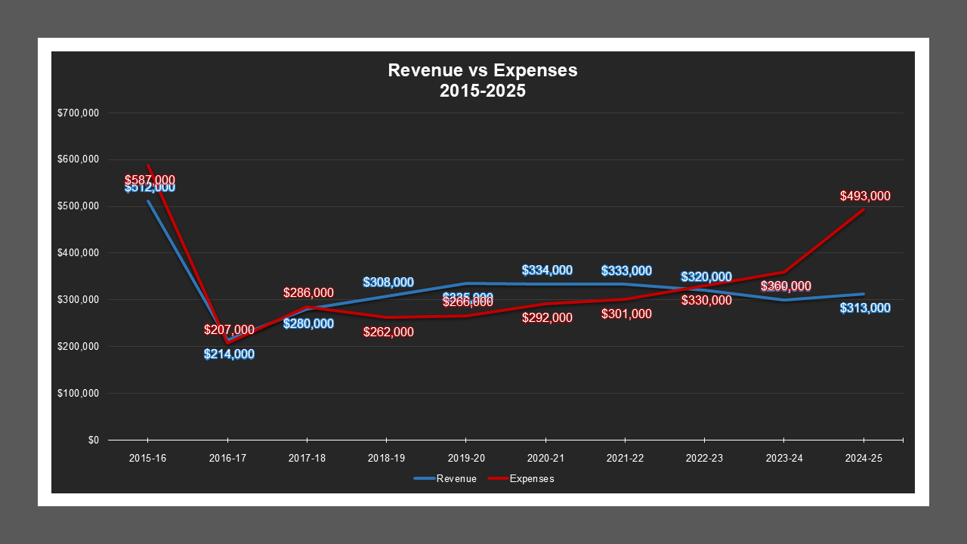The height and width of the screenshot is (544, 967).
Task: Select the $0 axis value label
Action: coord(93,438)
